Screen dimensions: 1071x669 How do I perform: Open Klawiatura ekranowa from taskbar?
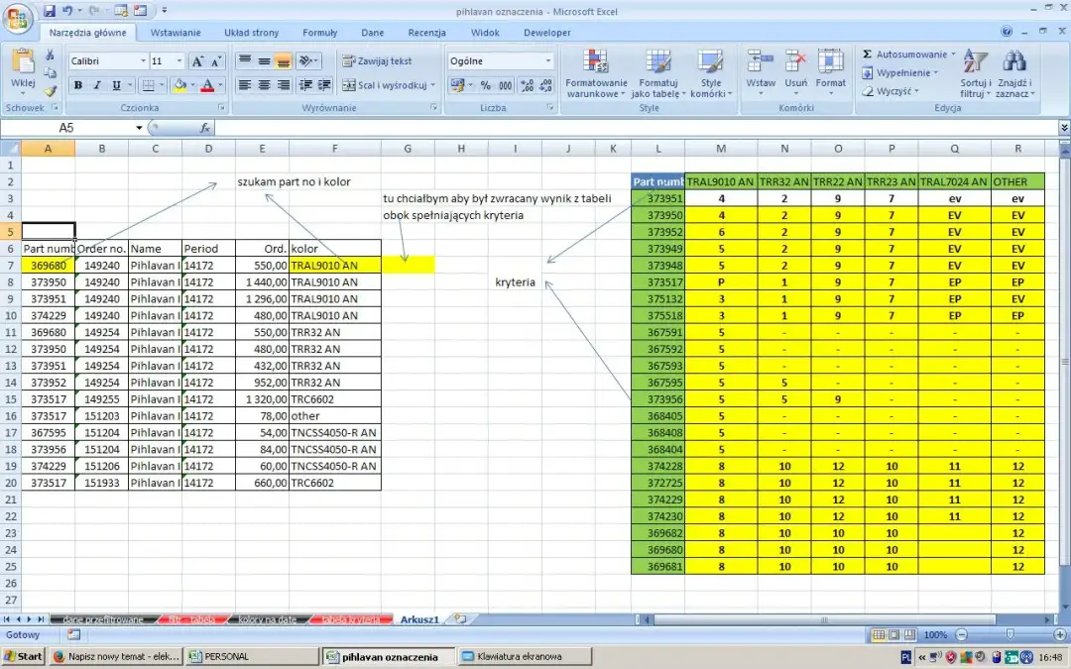[x=525, y=657]
